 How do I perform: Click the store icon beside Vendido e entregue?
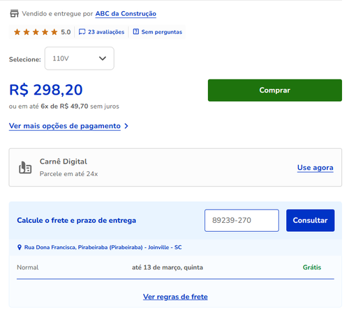(x=14, y=14)
